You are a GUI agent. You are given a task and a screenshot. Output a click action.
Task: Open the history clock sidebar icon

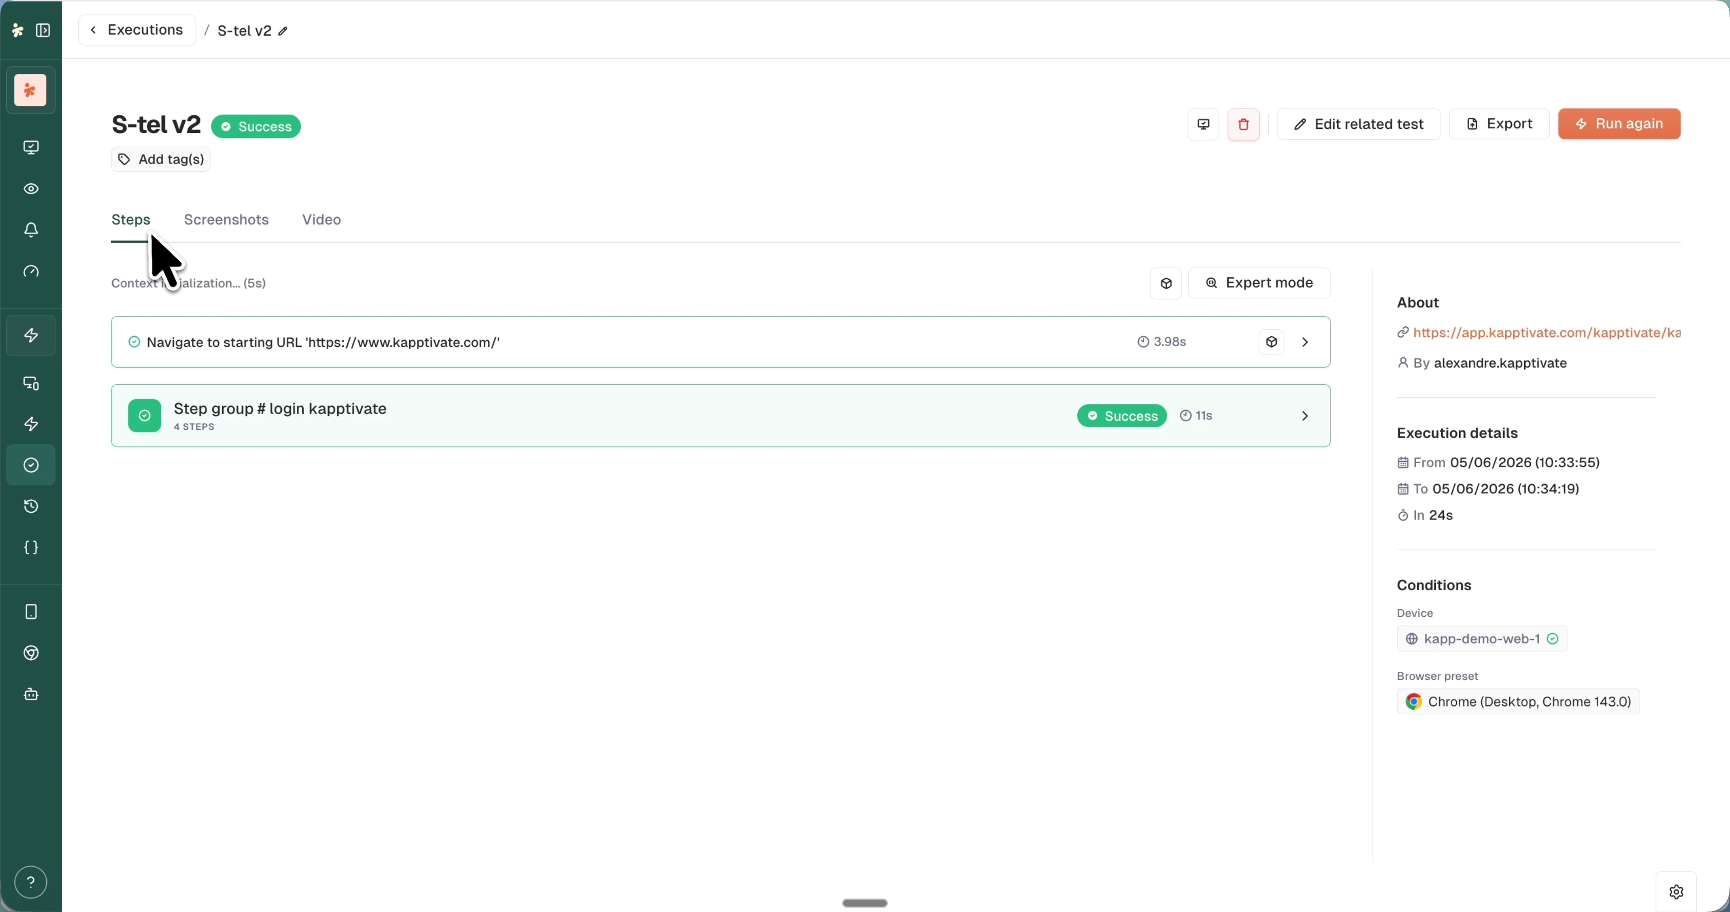31,507
